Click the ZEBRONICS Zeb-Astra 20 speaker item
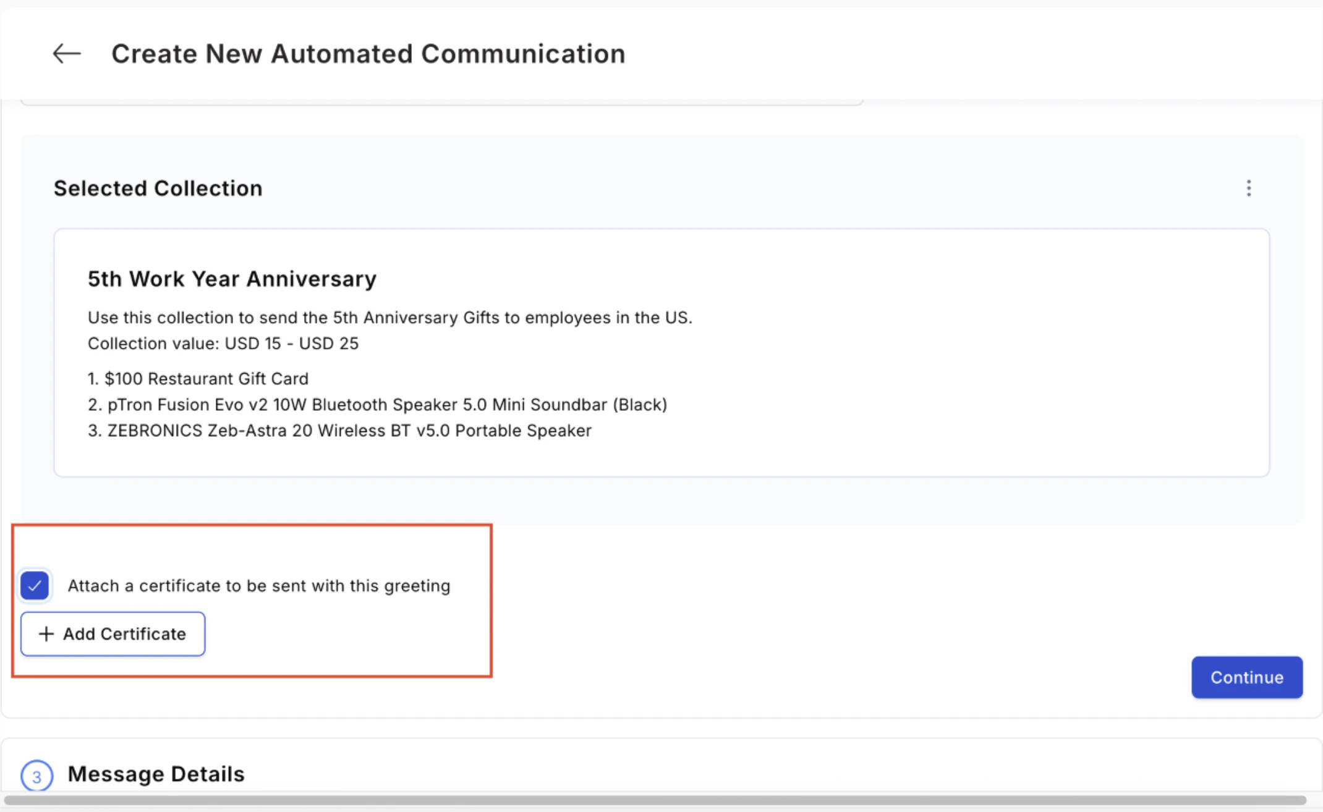Screen dimensions: 1323x812 (339, 430)
